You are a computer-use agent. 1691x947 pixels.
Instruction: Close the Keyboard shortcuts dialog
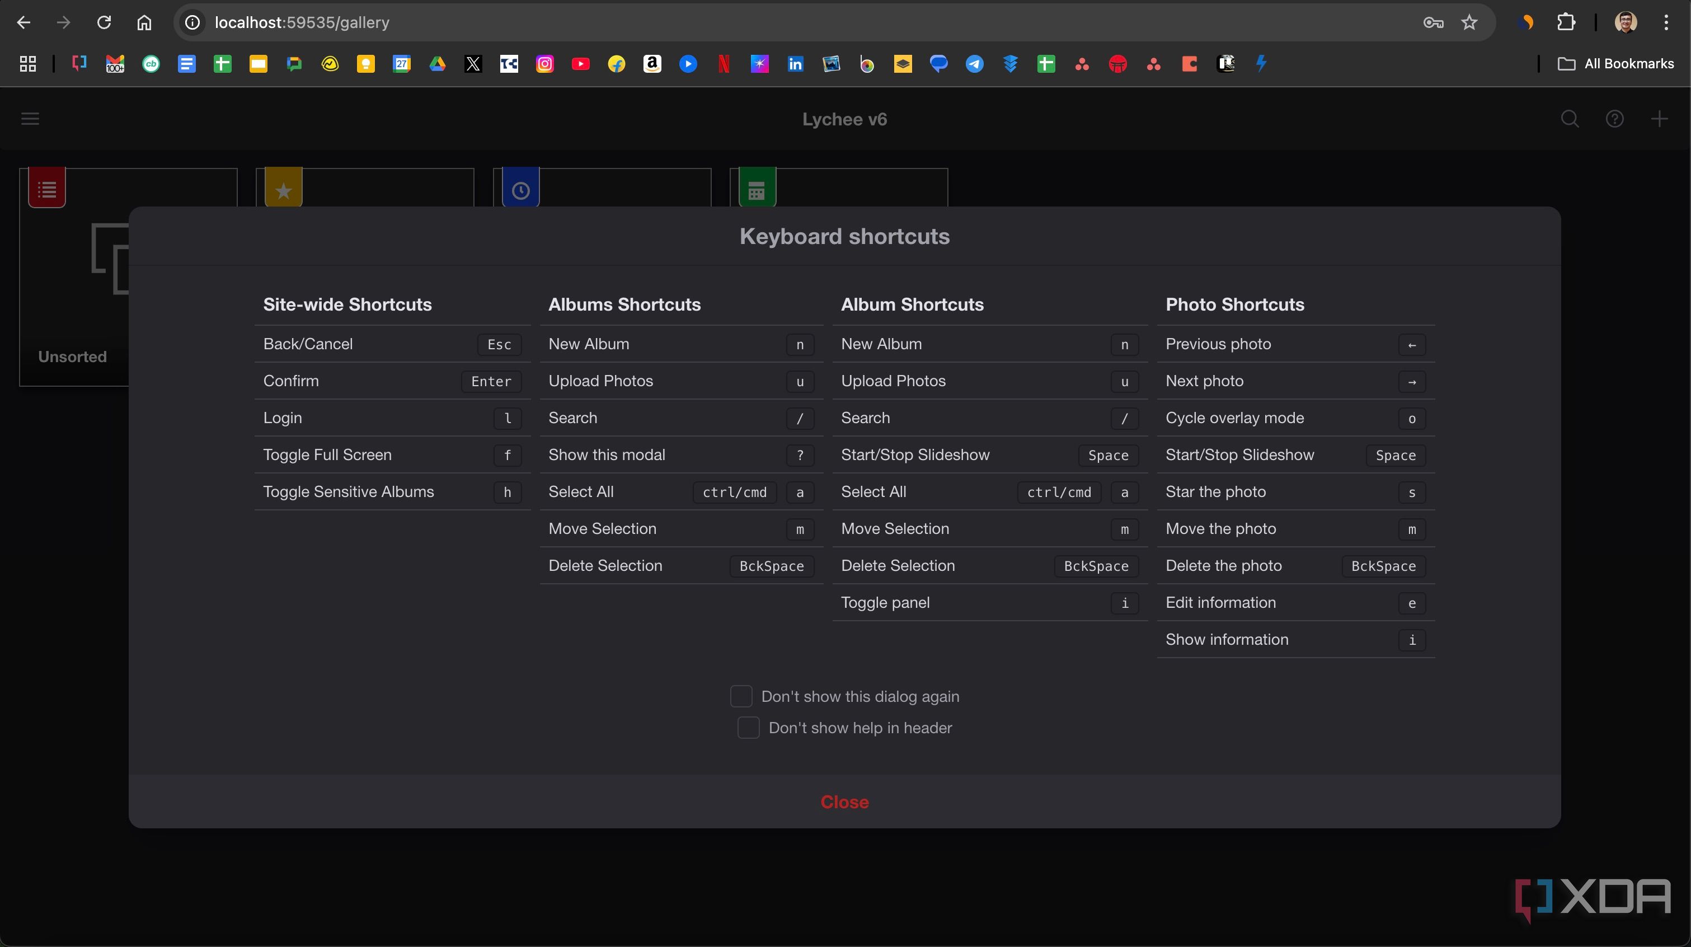[844, 802]
